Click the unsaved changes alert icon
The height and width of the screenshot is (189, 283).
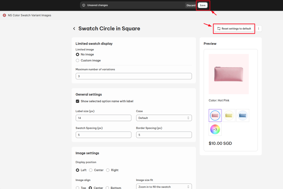point(84,5)
